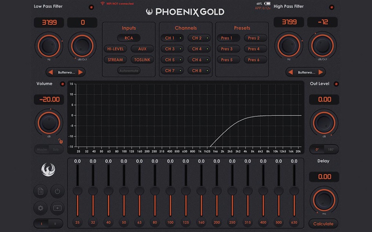Image resolution: width=372 pixels, height=232 pixels.
Task: Click the 25 Hz equalizer slider handle
Action: click(78, 191)
